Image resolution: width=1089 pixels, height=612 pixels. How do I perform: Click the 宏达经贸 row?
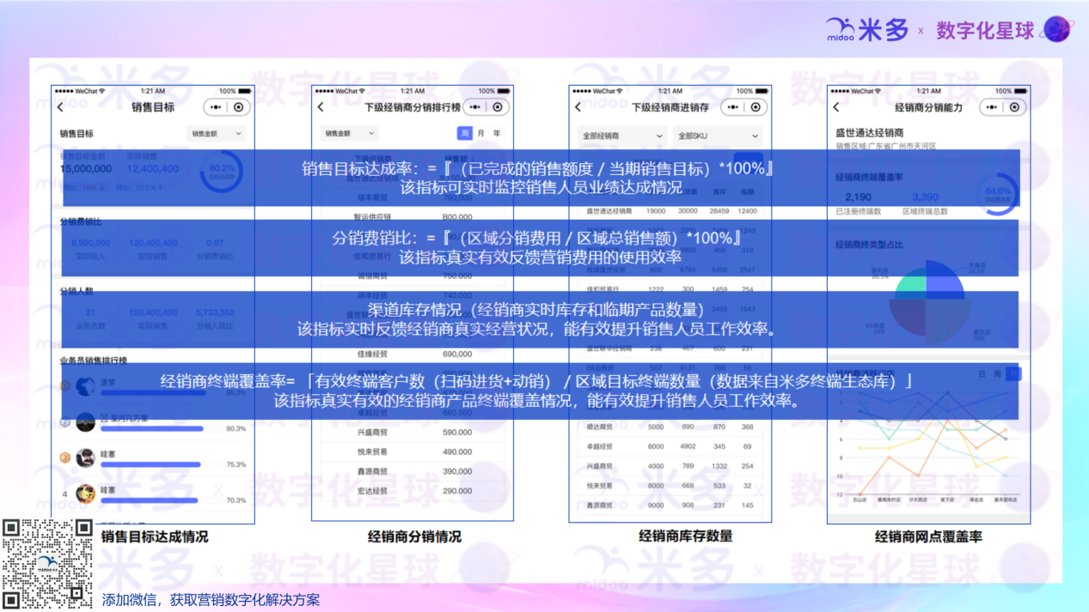point(413,491)
